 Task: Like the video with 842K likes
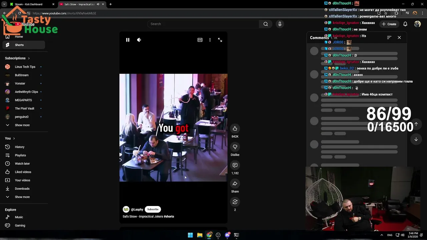coord(235,129)
